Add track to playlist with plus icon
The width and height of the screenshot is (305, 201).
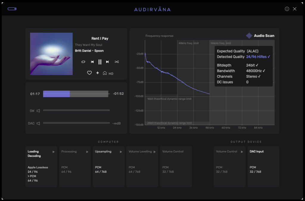pyautogui.click(x=97, y=73)
